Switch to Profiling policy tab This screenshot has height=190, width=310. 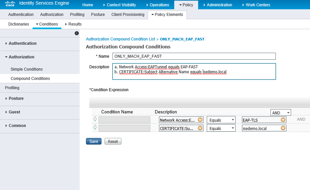pyautogui.click(x=77, y=15)
